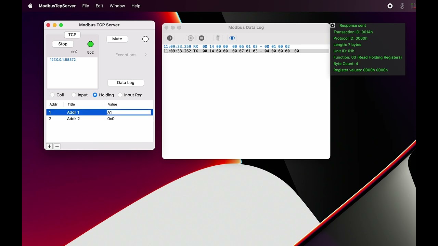Click the Function: 03 (Read Holding Registers) line
The width and height of the screenshot is (438, 246).
coord(368,57)
